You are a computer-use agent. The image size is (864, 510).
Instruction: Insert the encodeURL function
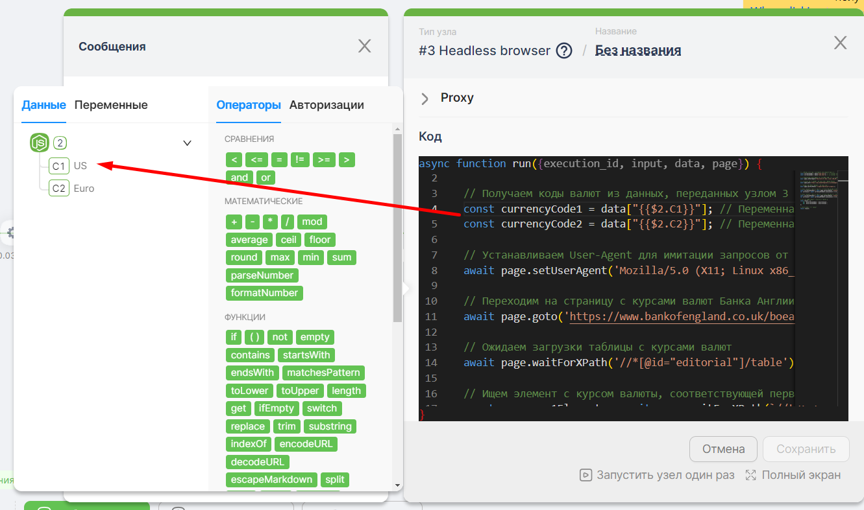point(306,444)
